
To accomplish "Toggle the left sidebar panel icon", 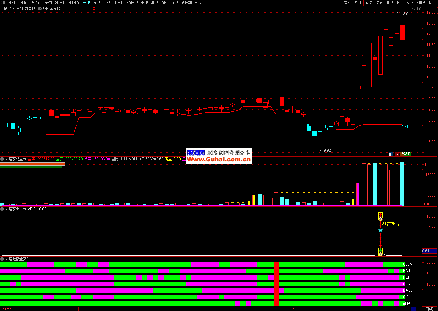I will coord(3,3).
